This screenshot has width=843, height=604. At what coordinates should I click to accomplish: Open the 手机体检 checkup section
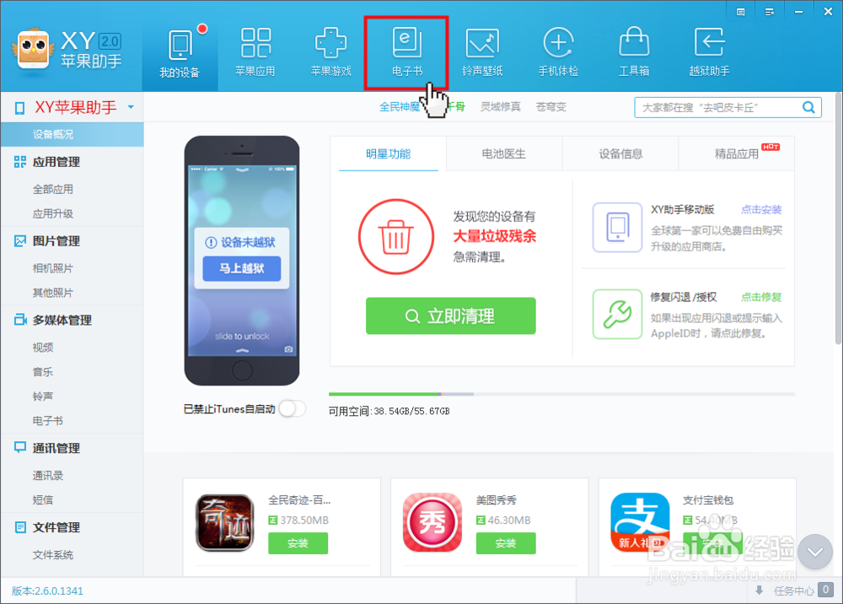(x=558, y=54)
